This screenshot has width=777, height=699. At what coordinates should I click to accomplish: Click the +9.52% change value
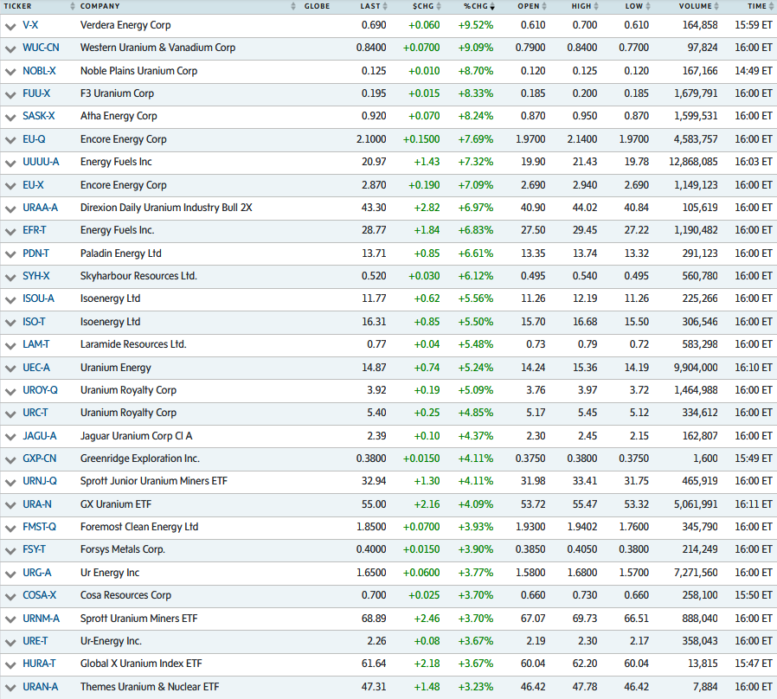pos(476,25)
